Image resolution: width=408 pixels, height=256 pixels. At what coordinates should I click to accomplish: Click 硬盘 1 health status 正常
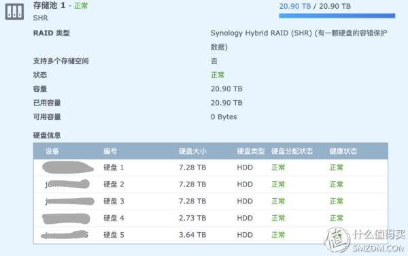coord(337,167)
